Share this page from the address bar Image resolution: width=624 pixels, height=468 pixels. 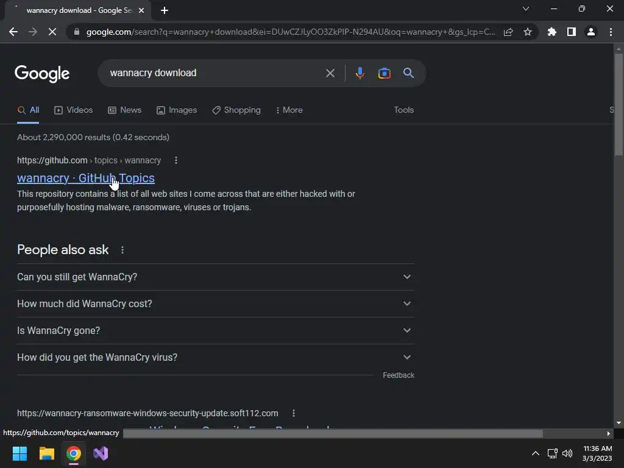pyautogui.click(x=508, y=32)
